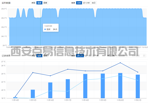Click the 11月16日 light-blue line point
This screenshot has height=103, width=148.
coord(50,91)
